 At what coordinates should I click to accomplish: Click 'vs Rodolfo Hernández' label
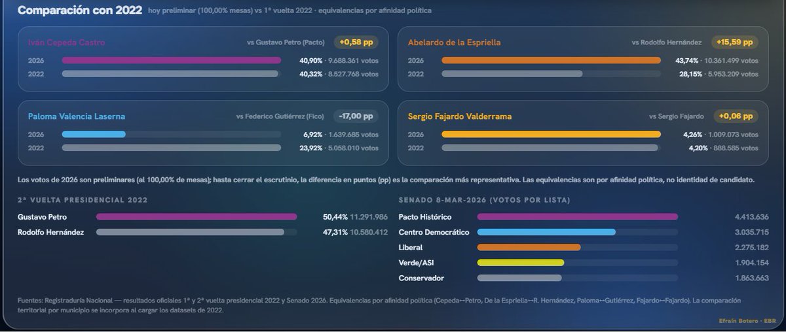666,42
